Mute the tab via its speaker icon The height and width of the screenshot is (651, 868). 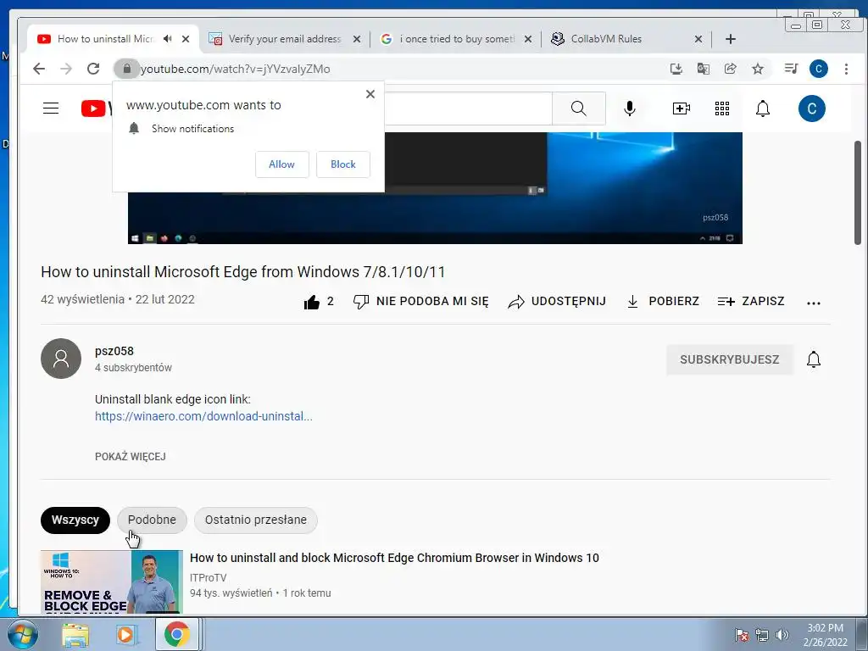tap(167, 39)
